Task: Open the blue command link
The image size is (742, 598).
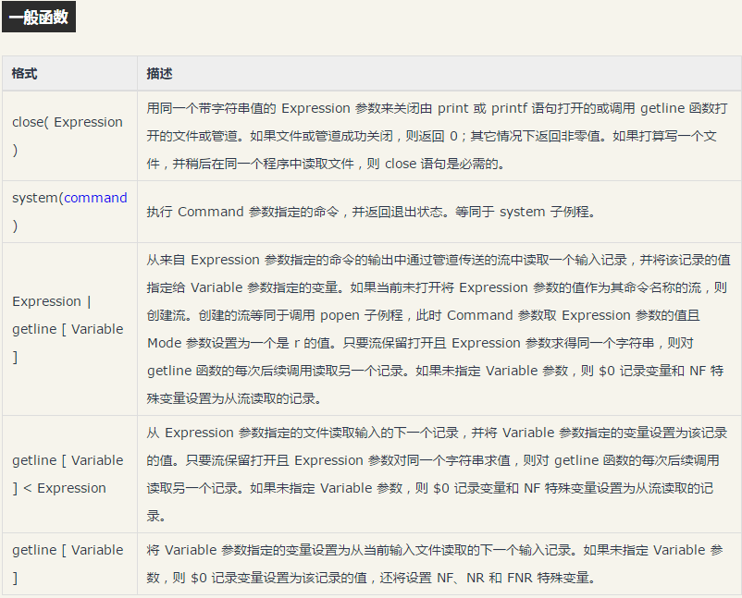Action: tap(95, 198)
